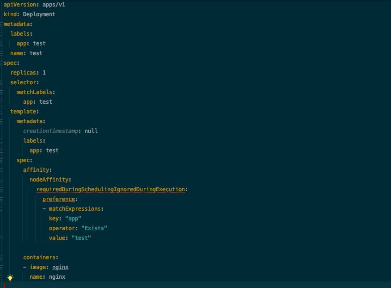Collapse the fold marker on the template line
Viewport: 391px width, 288px height.
point(1,112)
